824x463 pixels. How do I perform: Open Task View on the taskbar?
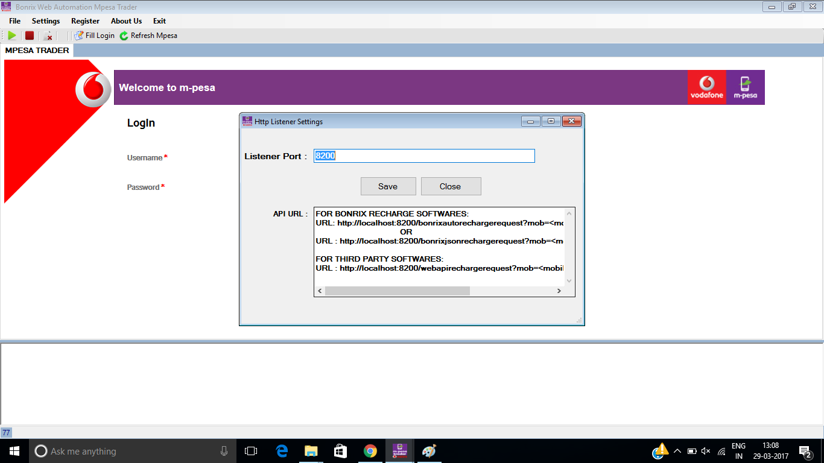click(251, 451)
